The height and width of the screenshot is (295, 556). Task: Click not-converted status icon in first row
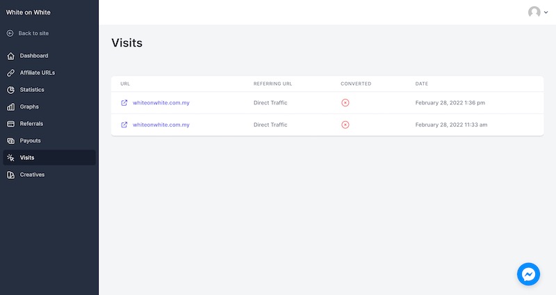click(x=345, y=103)
